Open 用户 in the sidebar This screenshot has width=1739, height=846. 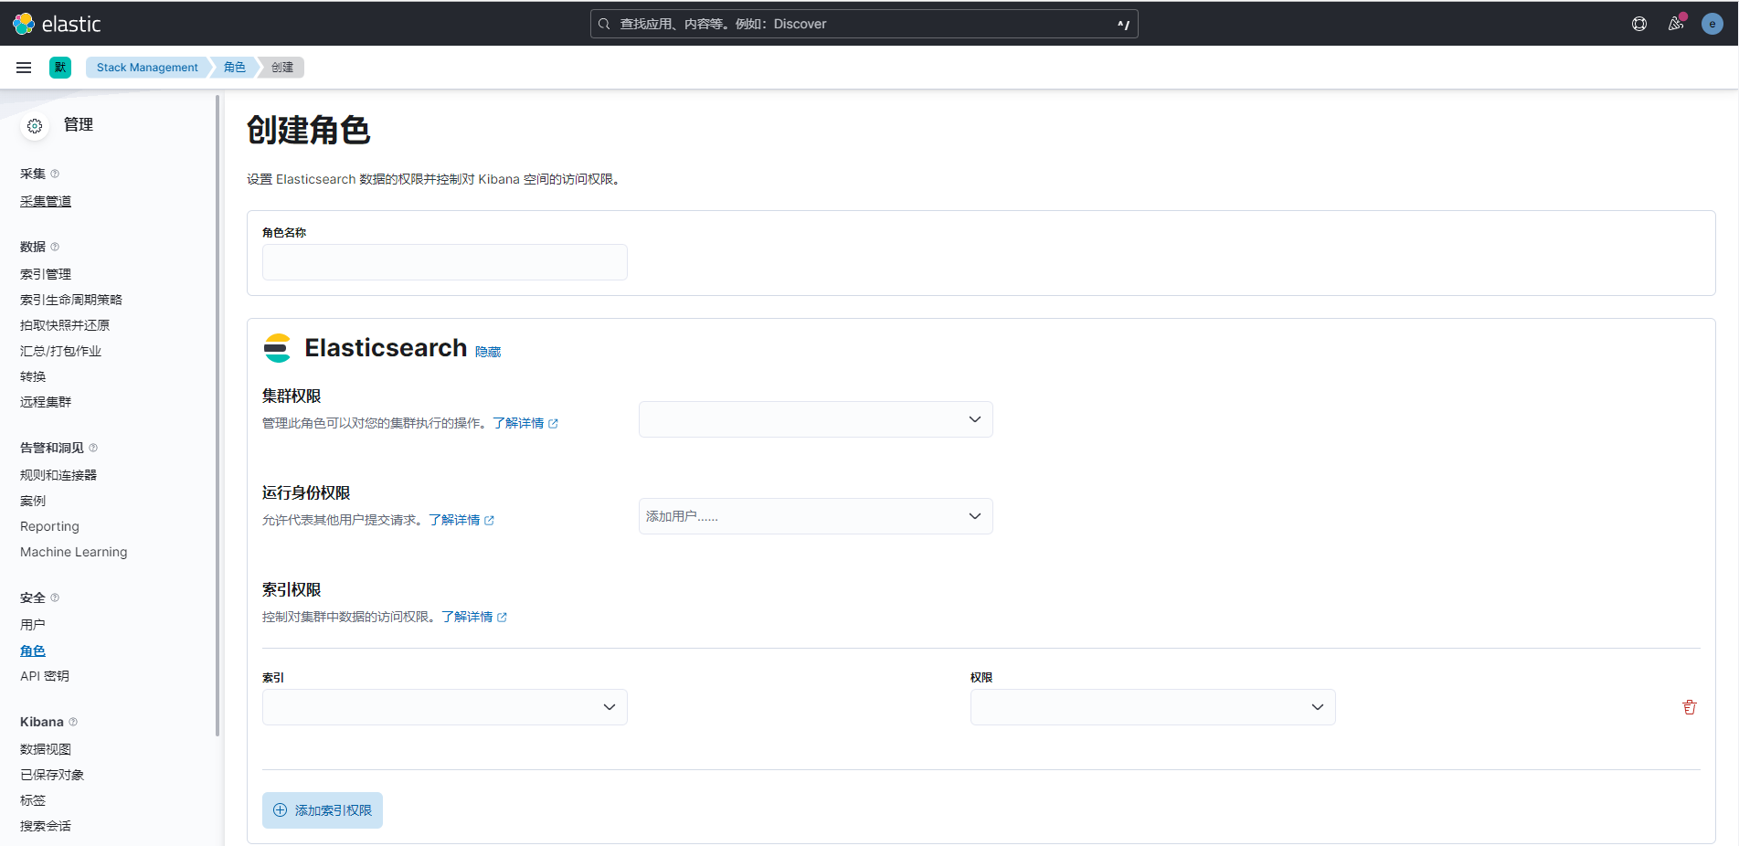(33, 625)
